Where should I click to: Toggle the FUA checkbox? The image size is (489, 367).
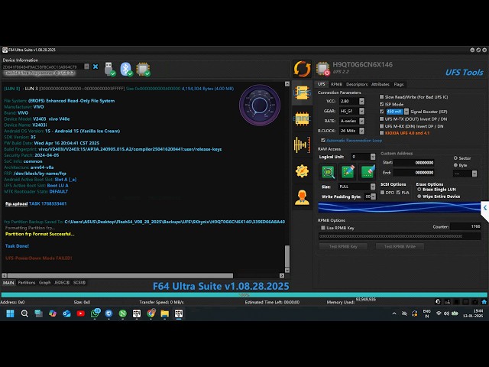point(398,193)
